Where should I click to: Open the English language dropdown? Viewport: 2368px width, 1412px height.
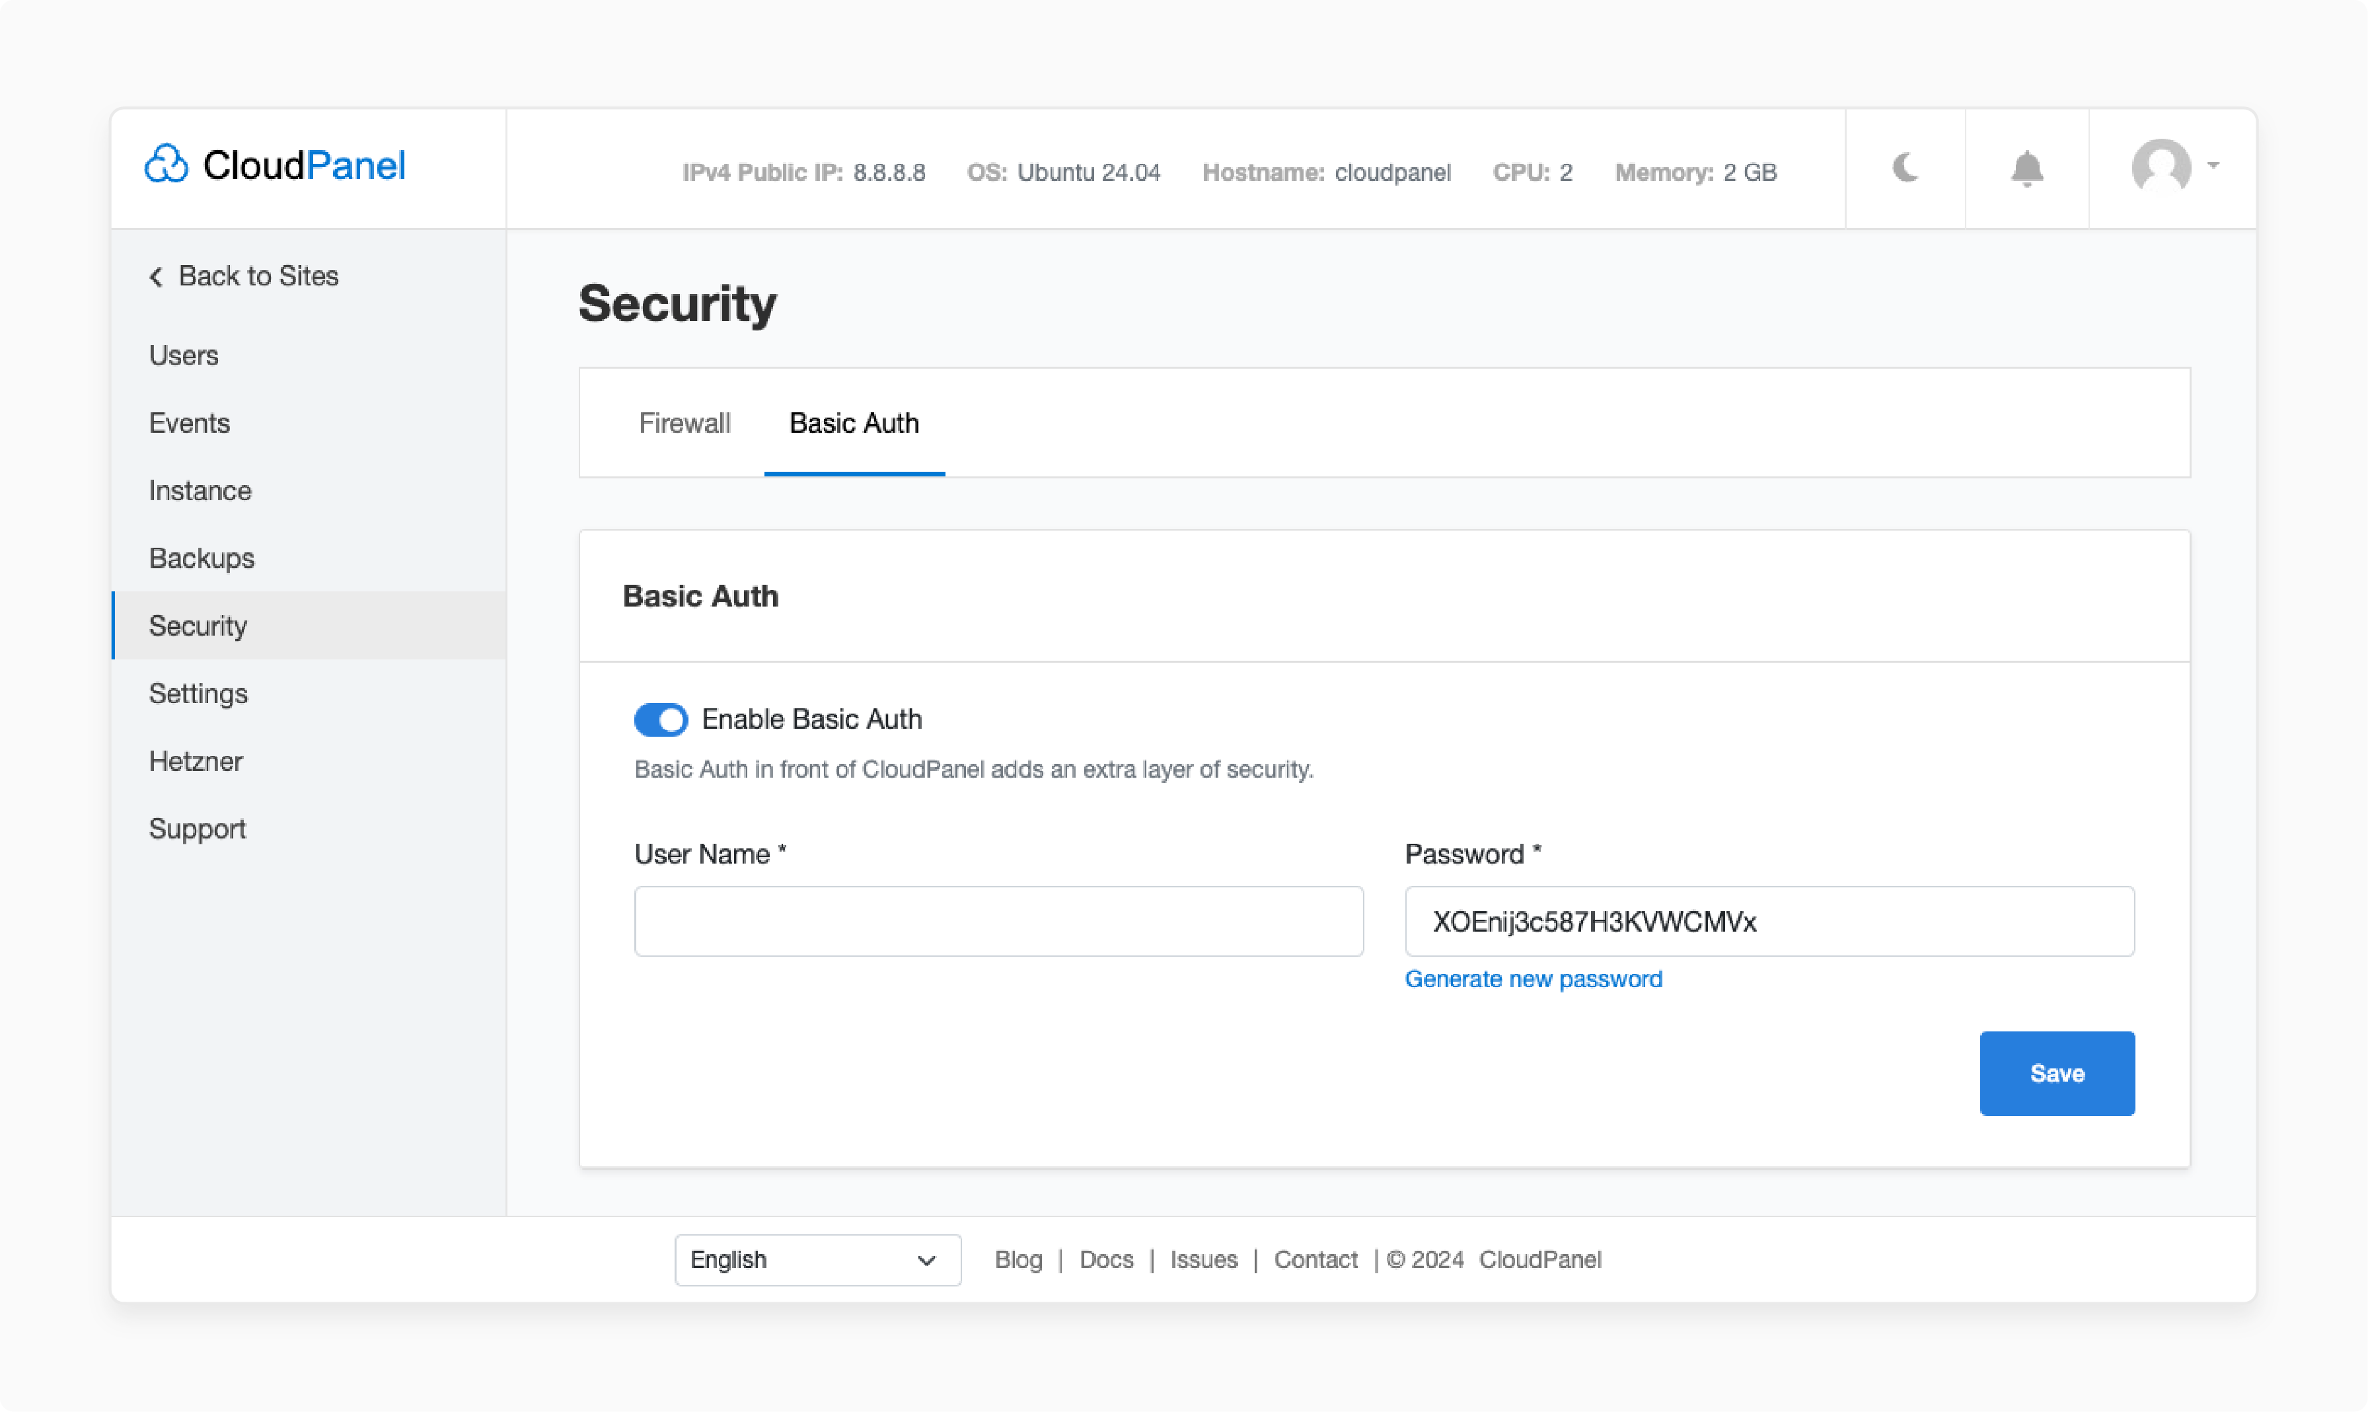[817, 1260]
